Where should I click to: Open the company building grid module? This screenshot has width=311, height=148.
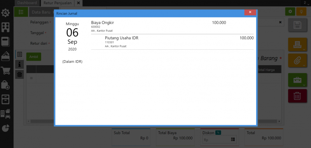(x=5, y=27)
